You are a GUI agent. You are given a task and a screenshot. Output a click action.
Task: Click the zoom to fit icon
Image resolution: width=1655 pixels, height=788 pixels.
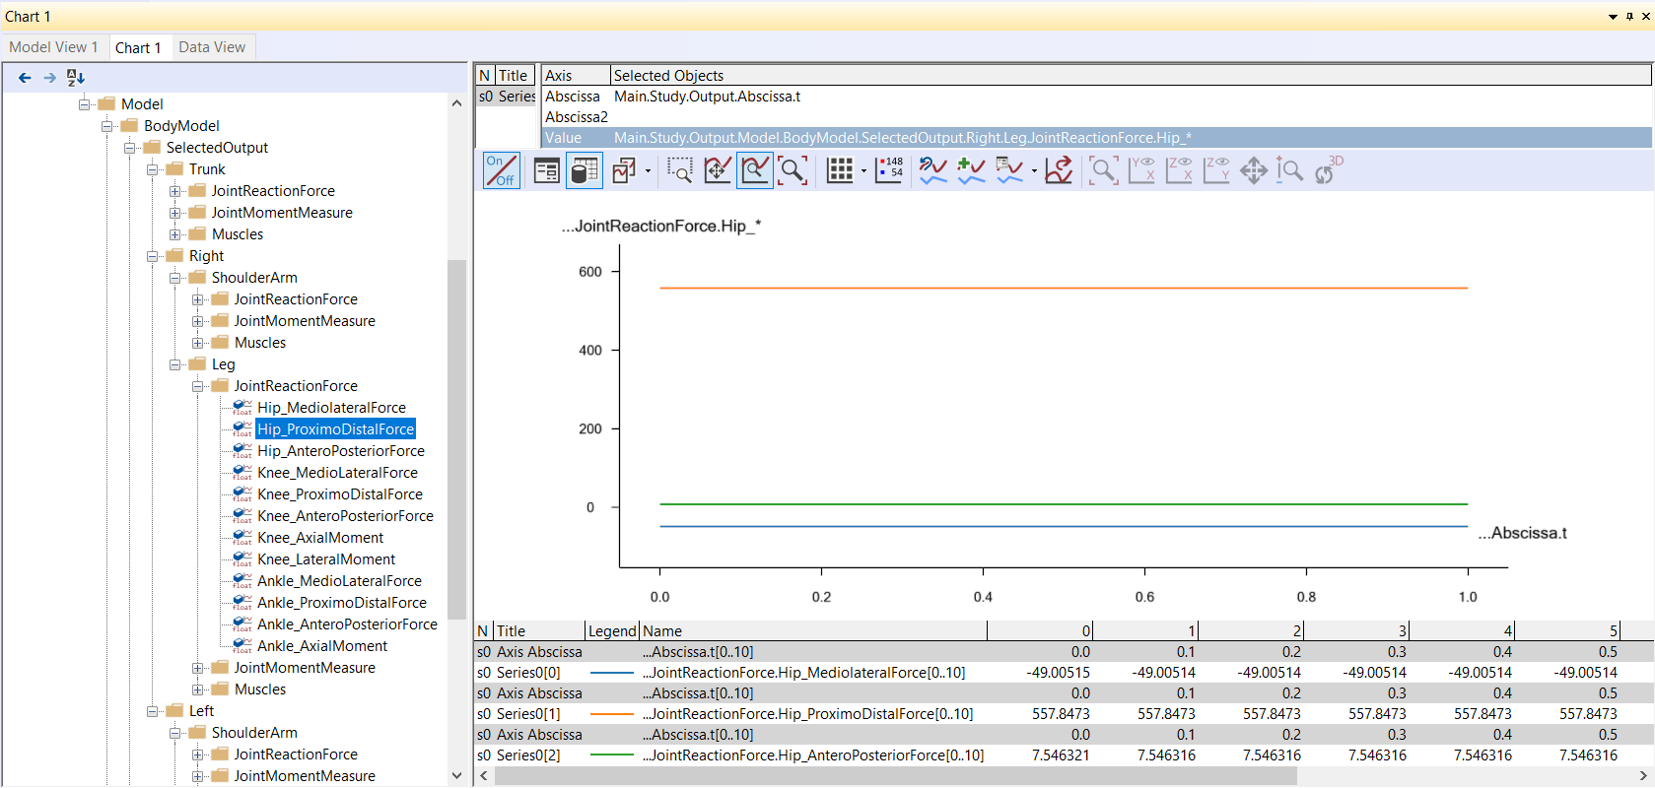793,170
